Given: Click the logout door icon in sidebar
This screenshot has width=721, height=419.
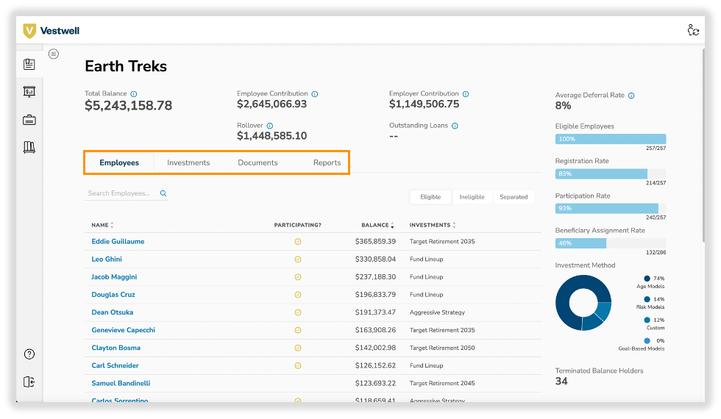Looking at the screenshot, I should pyautogui.click(x=29, y=382).
